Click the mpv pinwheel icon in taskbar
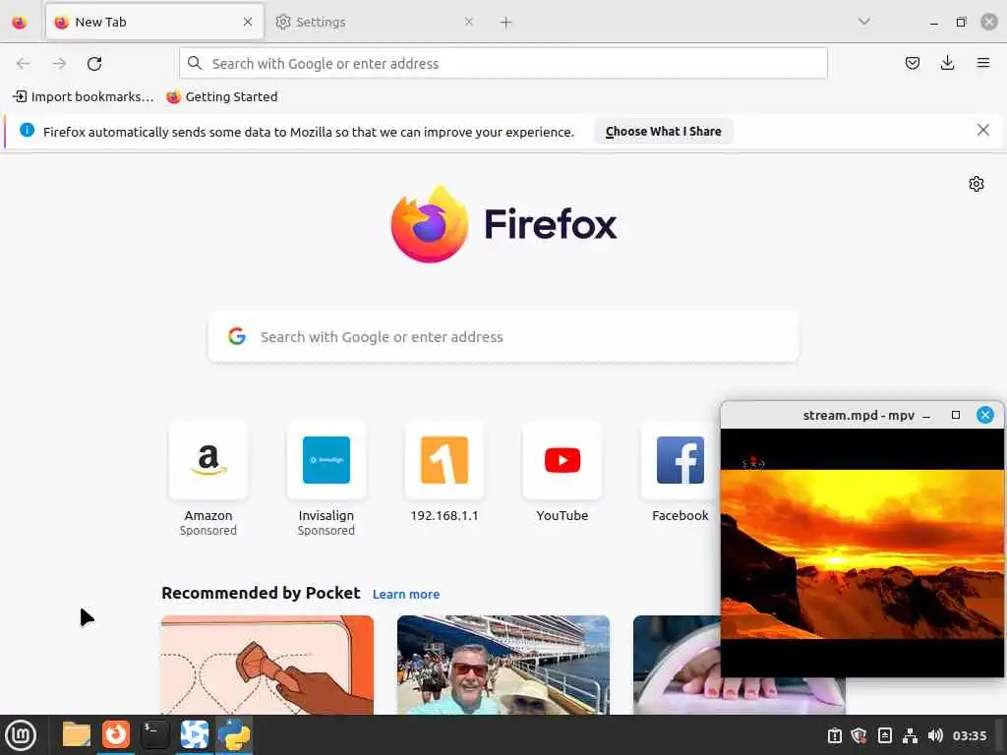The width and height of the screenshot is (1007, 755). pyautogui.click(x=195, y=734)
